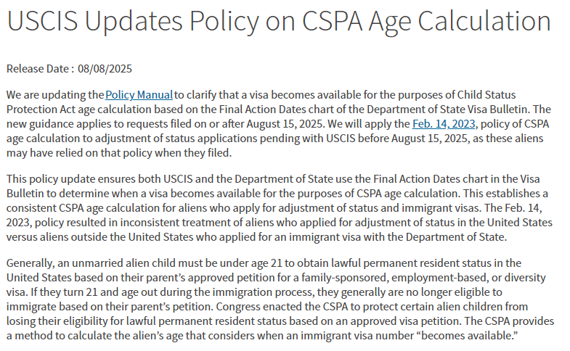
Task: Click the phrase "unmarried alien child"
Action: (126, 263)
